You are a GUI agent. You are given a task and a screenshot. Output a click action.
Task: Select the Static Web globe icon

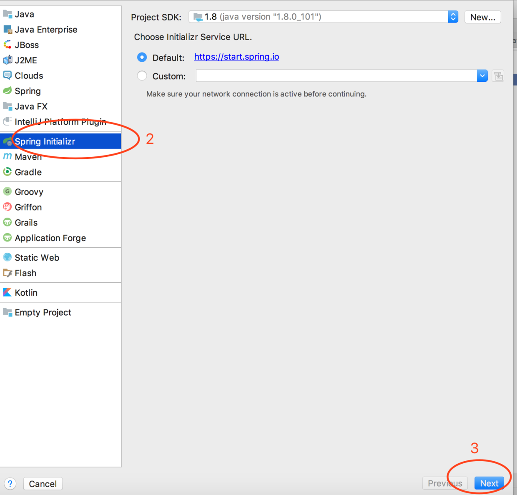(x=8, y=257)
